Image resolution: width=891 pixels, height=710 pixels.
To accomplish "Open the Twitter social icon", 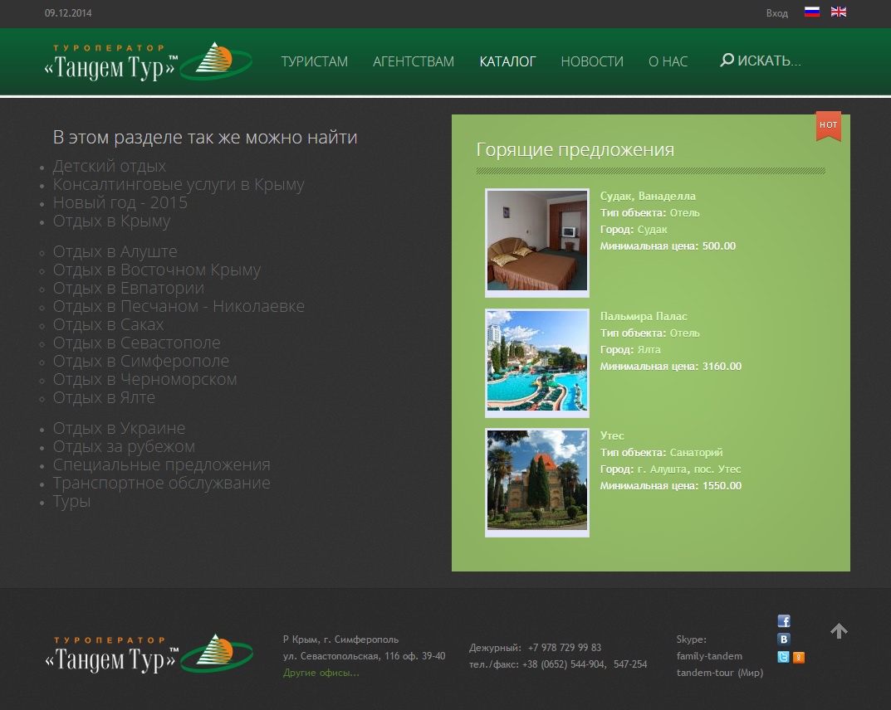I will [x=783, y=658].
